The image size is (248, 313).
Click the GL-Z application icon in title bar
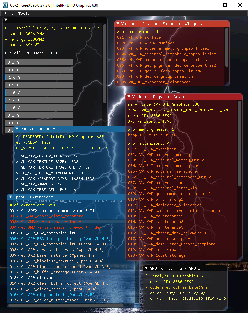pyautogui.click(x=5, y=5)
